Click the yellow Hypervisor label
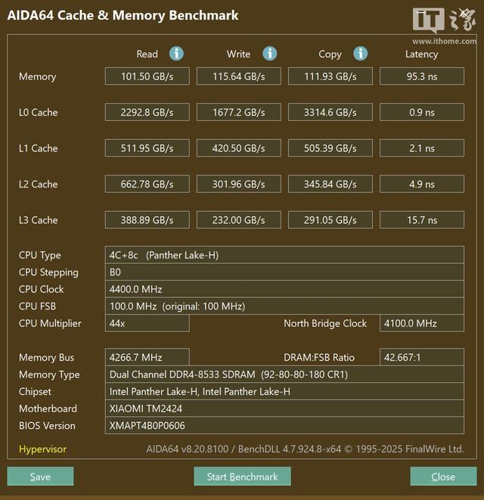484x500 pixels. tap(42, 449)
